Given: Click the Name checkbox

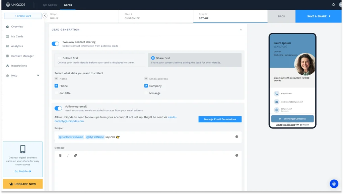Looking at the screenshot, I should 56,79.
